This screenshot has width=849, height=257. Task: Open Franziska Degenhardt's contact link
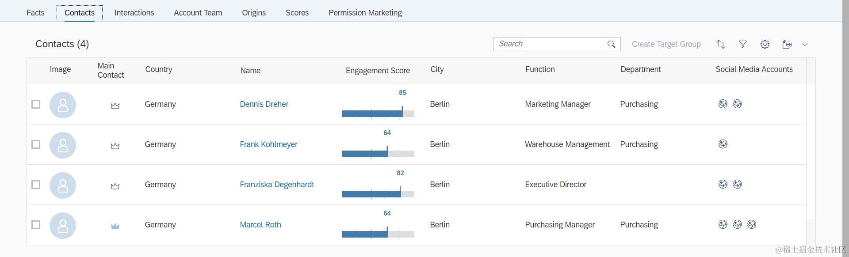(x=277, y=185)
